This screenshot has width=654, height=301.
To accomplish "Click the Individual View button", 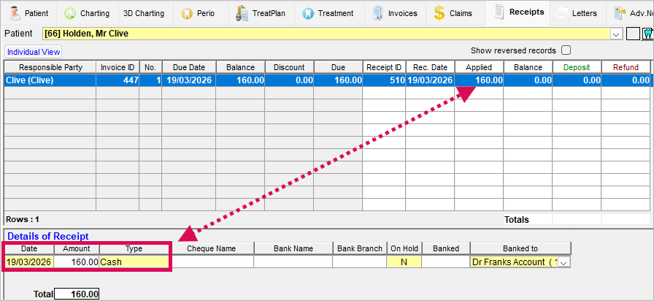I will pos(34,52).
